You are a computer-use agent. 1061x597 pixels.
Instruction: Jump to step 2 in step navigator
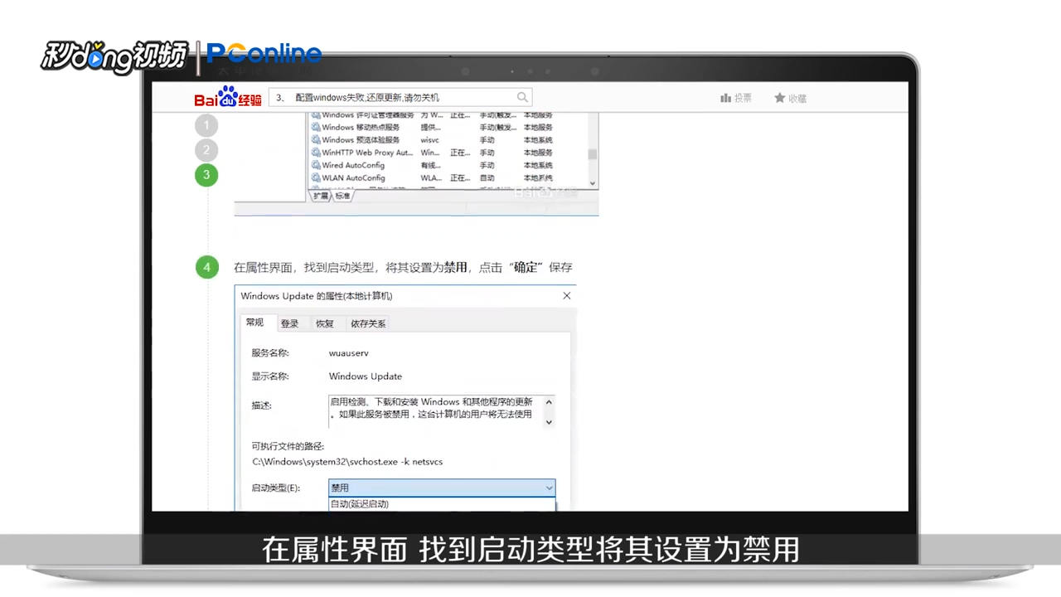206,150
